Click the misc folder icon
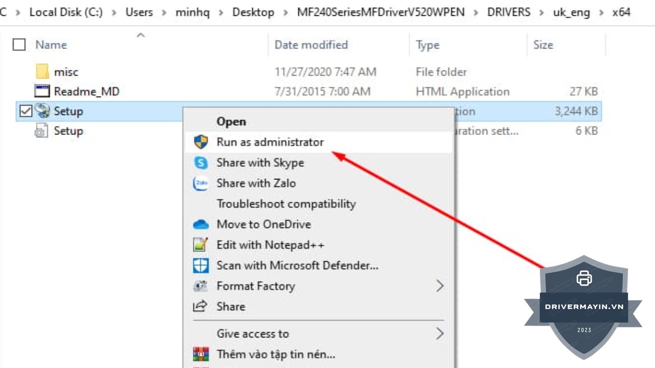The width and height of the screenshot is (655, 368). pyautogui.click(x=42, y=72)
